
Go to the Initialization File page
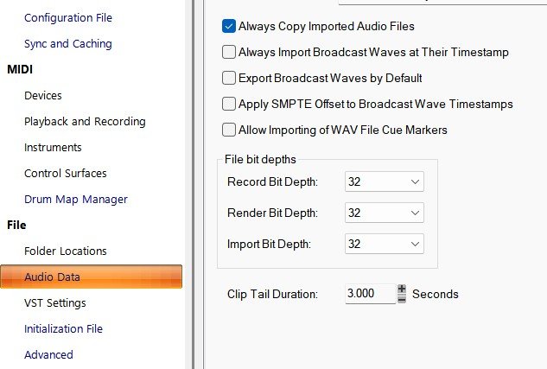click(x=63, y=328)
